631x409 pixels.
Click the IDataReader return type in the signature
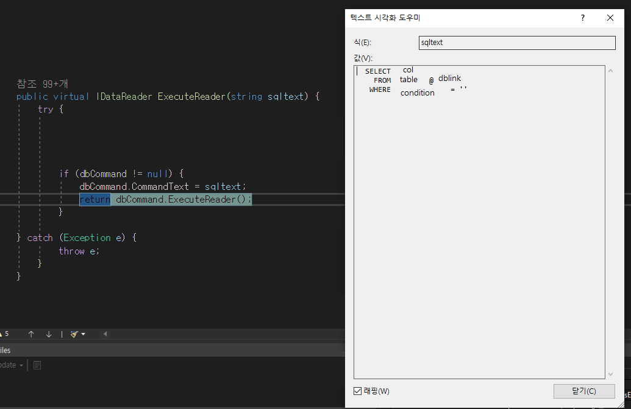124,96
